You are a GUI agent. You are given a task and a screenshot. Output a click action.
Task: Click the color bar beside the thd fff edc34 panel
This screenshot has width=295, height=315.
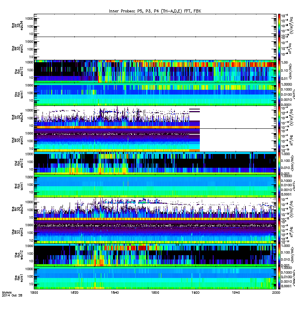pos(279,117)
